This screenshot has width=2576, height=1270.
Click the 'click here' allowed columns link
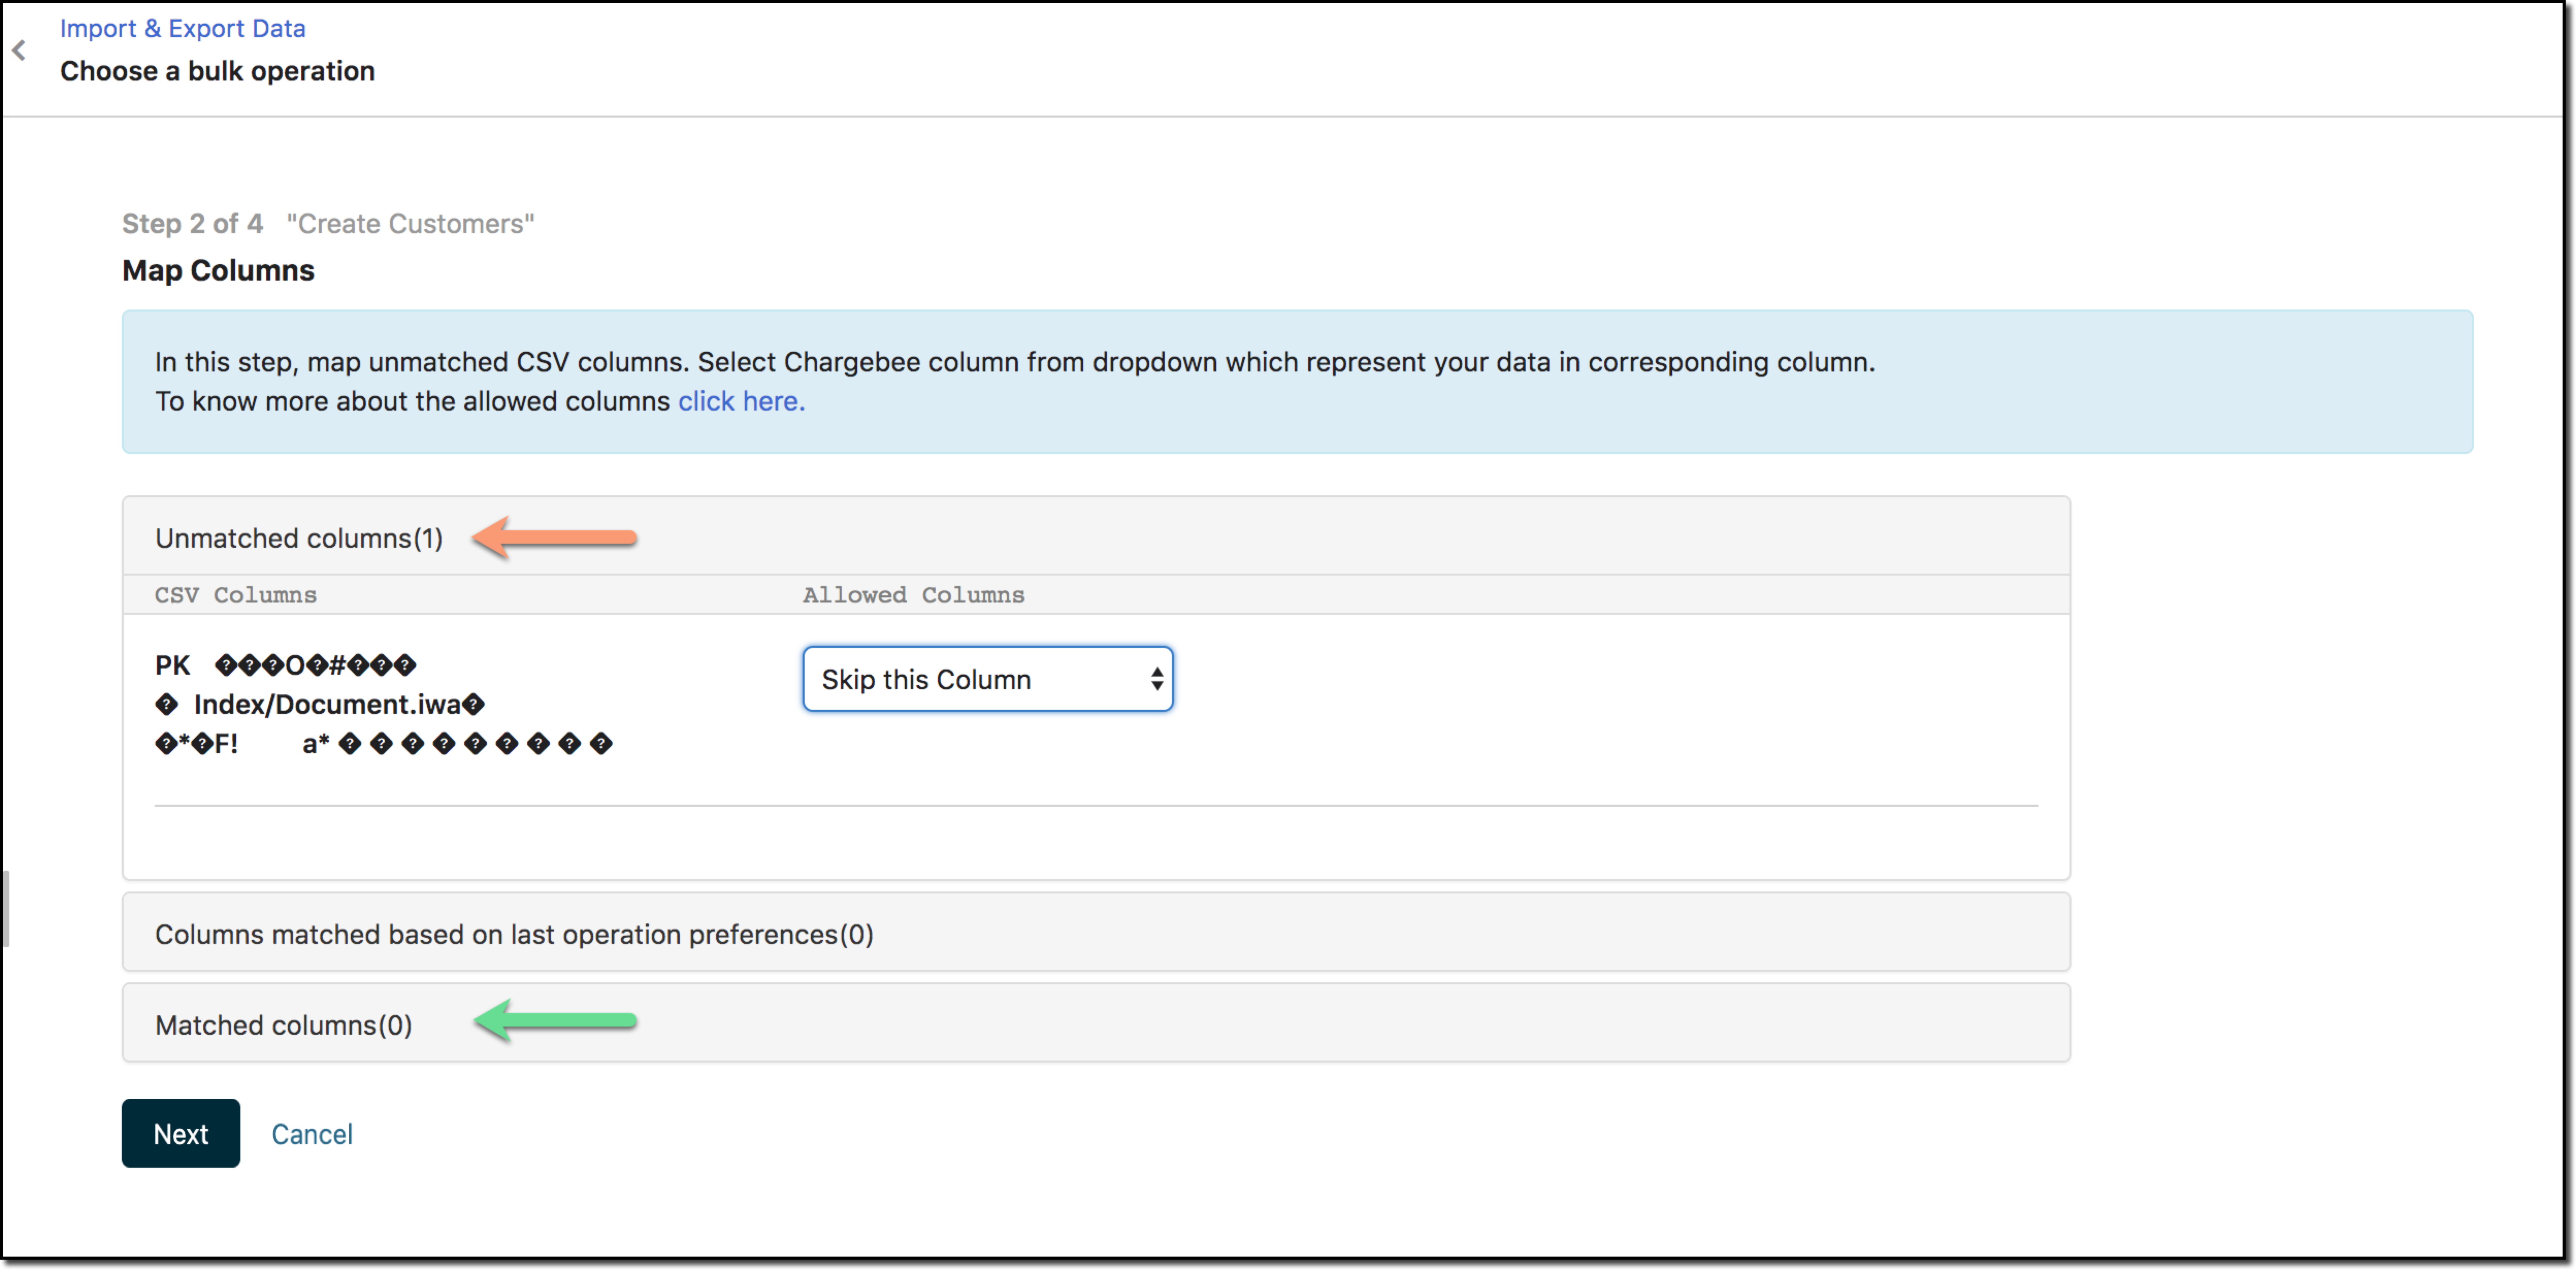[x=740, y=401]
